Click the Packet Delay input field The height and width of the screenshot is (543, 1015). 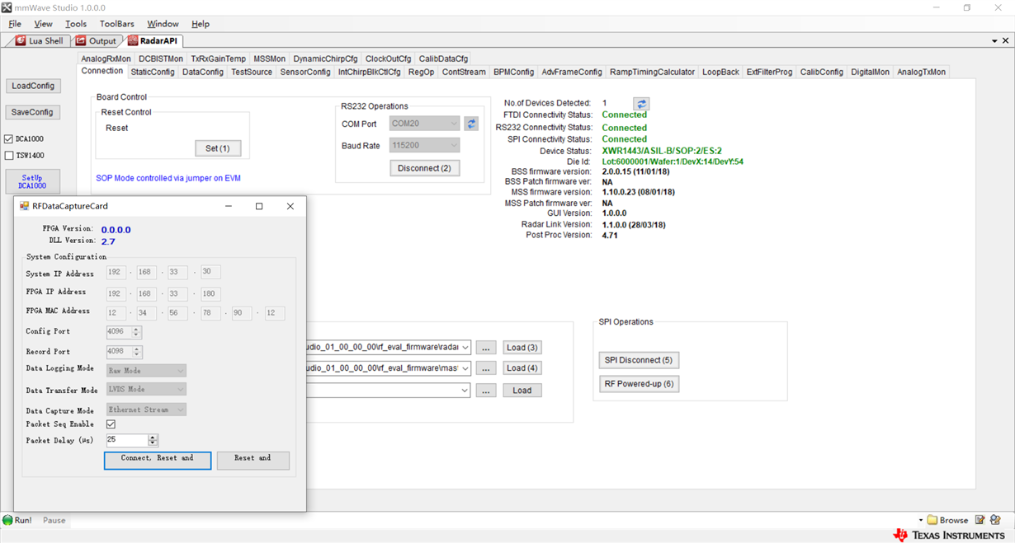click(127, 441)
